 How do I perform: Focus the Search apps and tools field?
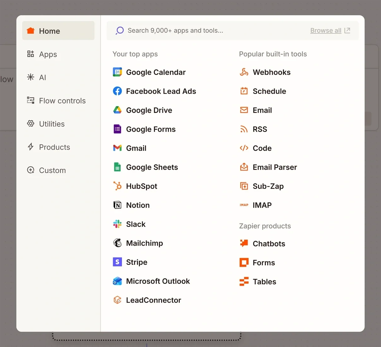click(x=232, y=30)
